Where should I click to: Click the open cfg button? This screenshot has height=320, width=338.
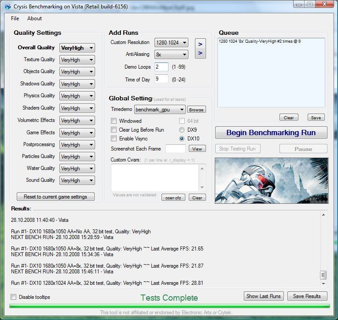(x=173, y=198)
